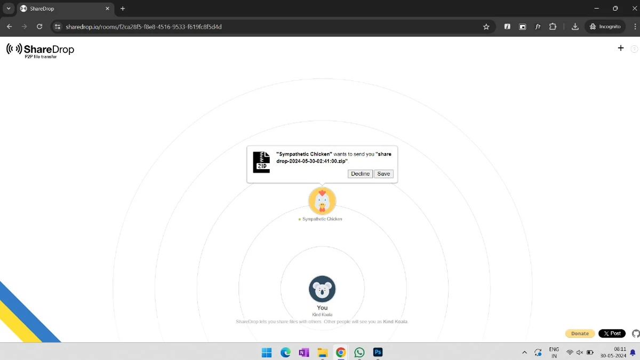640x360 pixels.
Task: Decline the incoming file from Sympathetic Chicken
Action: point(360,174)
